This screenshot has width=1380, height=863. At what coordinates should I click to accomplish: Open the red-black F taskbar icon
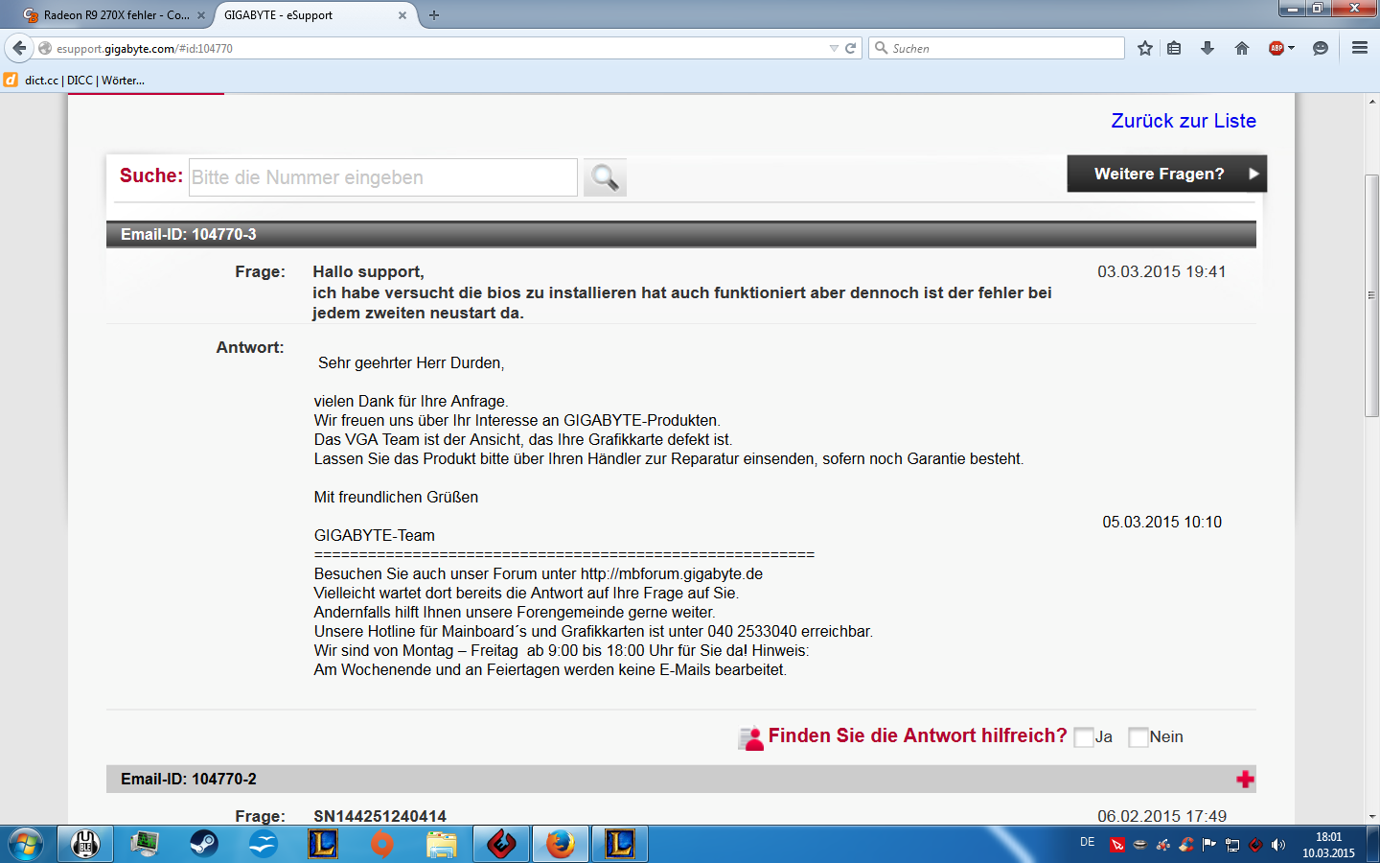(x=501, y=845)
